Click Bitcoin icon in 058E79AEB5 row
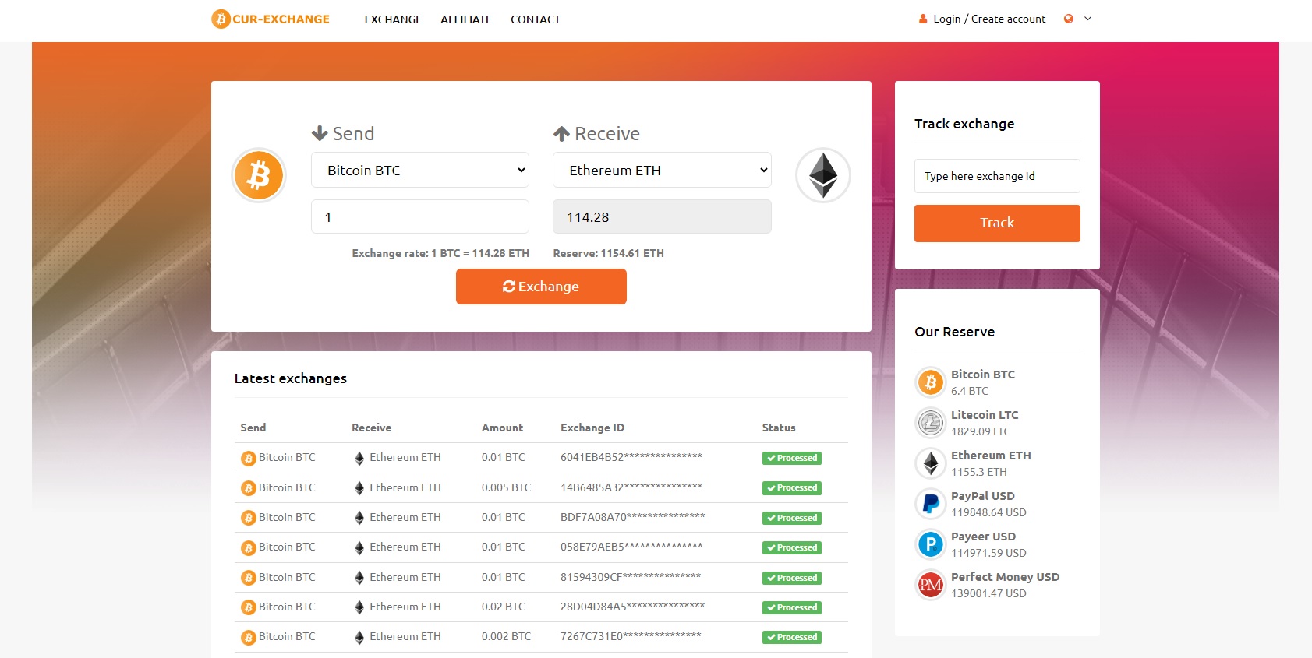The image size is (1312, 658). point(249,548)
